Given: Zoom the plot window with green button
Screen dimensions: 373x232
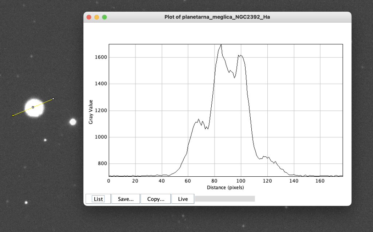Looking at the screenshot, I should point(105,17).
